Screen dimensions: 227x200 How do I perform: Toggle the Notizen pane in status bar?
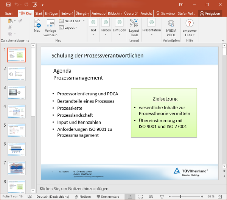click(82, 197)
